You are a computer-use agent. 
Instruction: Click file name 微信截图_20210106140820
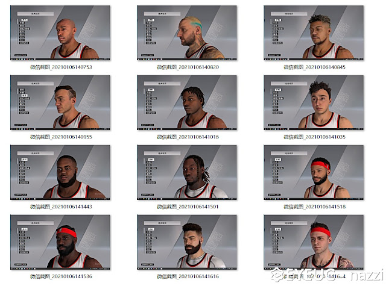pyautogui.click(x=188, y=67)
